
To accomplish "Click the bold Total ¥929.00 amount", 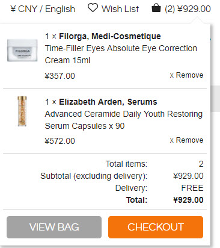I will (188, 200).
